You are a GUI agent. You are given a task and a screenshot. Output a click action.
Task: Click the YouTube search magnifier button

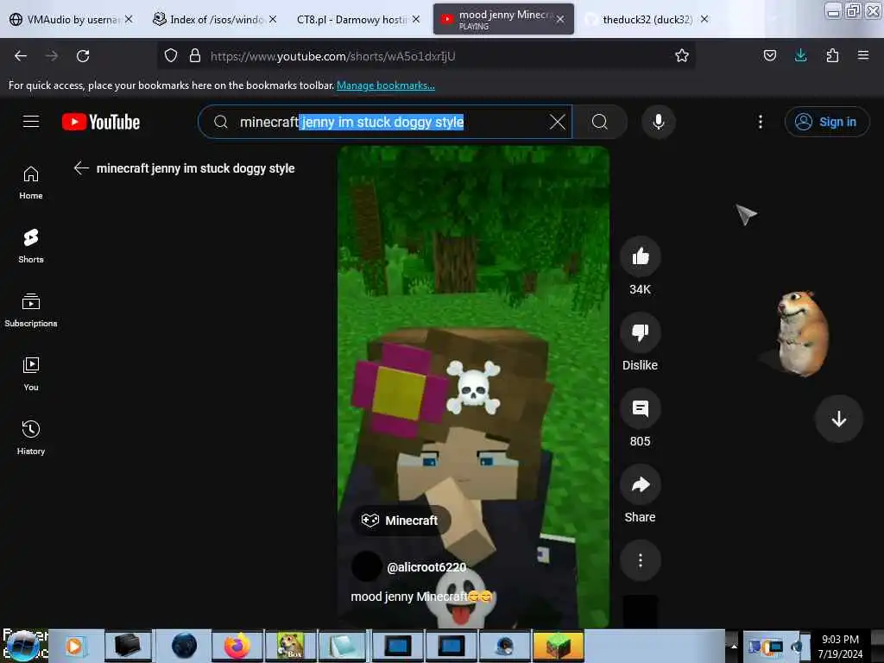coord(600,122)
